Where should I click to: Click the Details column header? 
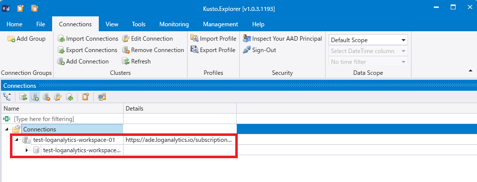[180, 109]
